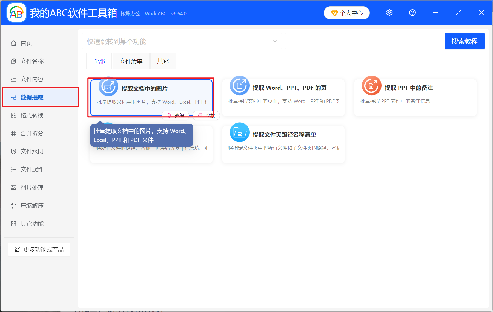
Task: Open the help question mark icon
Action: (412, 13)
